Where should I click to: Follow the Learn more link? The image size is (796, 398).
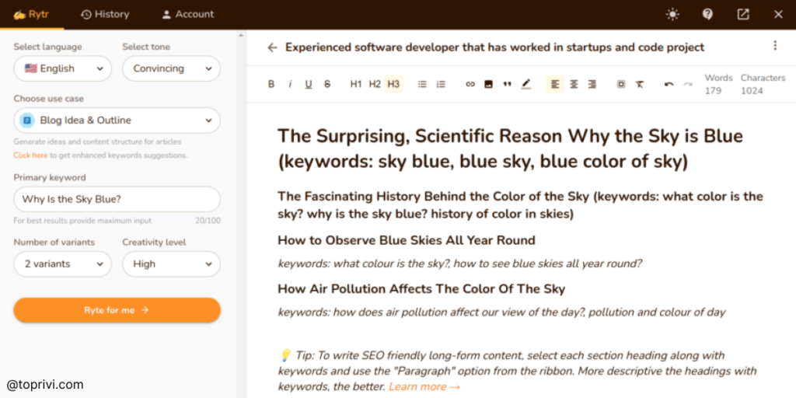424,387
